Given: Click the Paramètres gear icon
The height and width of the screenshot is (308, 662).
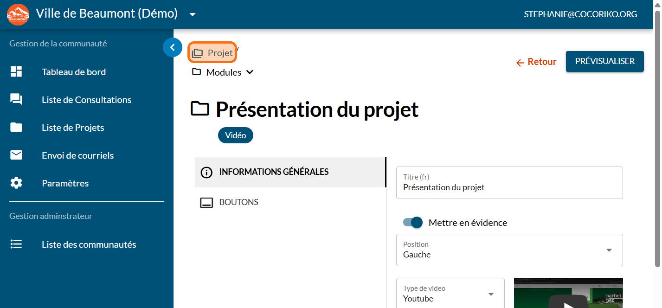Looking at the screenshot, I should point(16,183).
